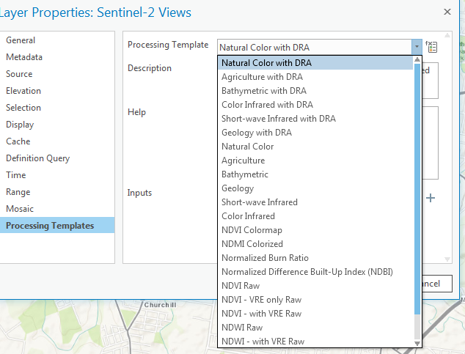
Task: Close the Layer Properties dialog
Action: [x=447, y=12]
